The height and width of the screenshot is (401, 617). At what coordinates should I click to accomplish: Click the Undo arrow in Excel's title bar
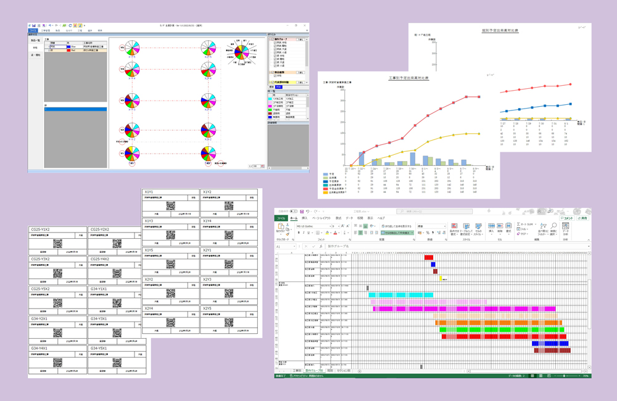308,212
